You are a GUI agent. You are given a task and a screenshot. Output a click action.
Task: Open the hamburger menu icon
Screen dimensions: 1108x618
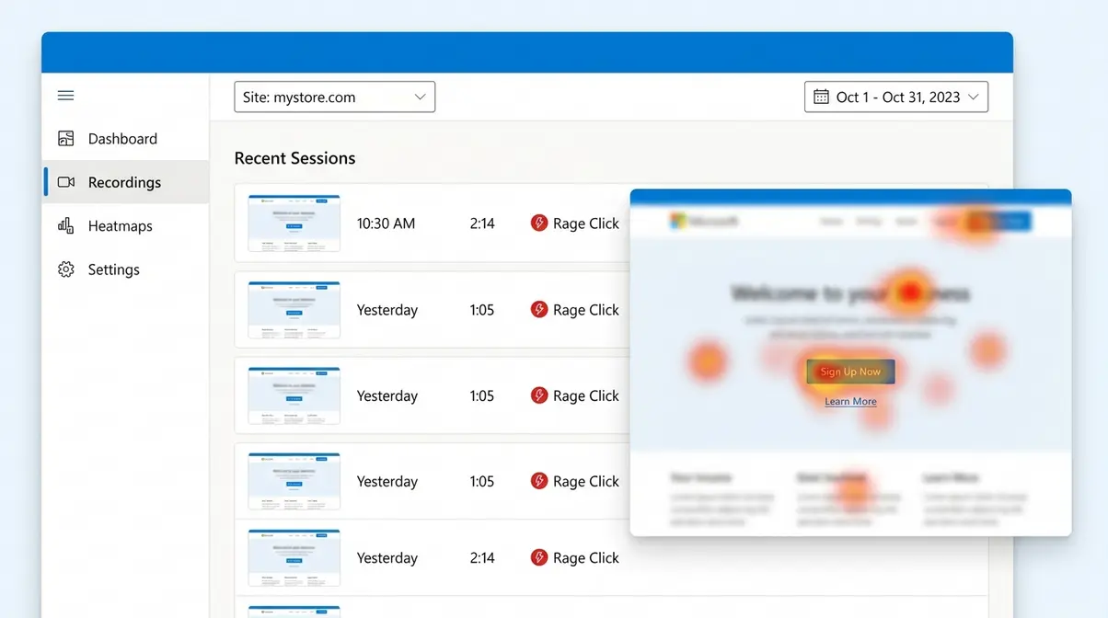coord(65,96)
